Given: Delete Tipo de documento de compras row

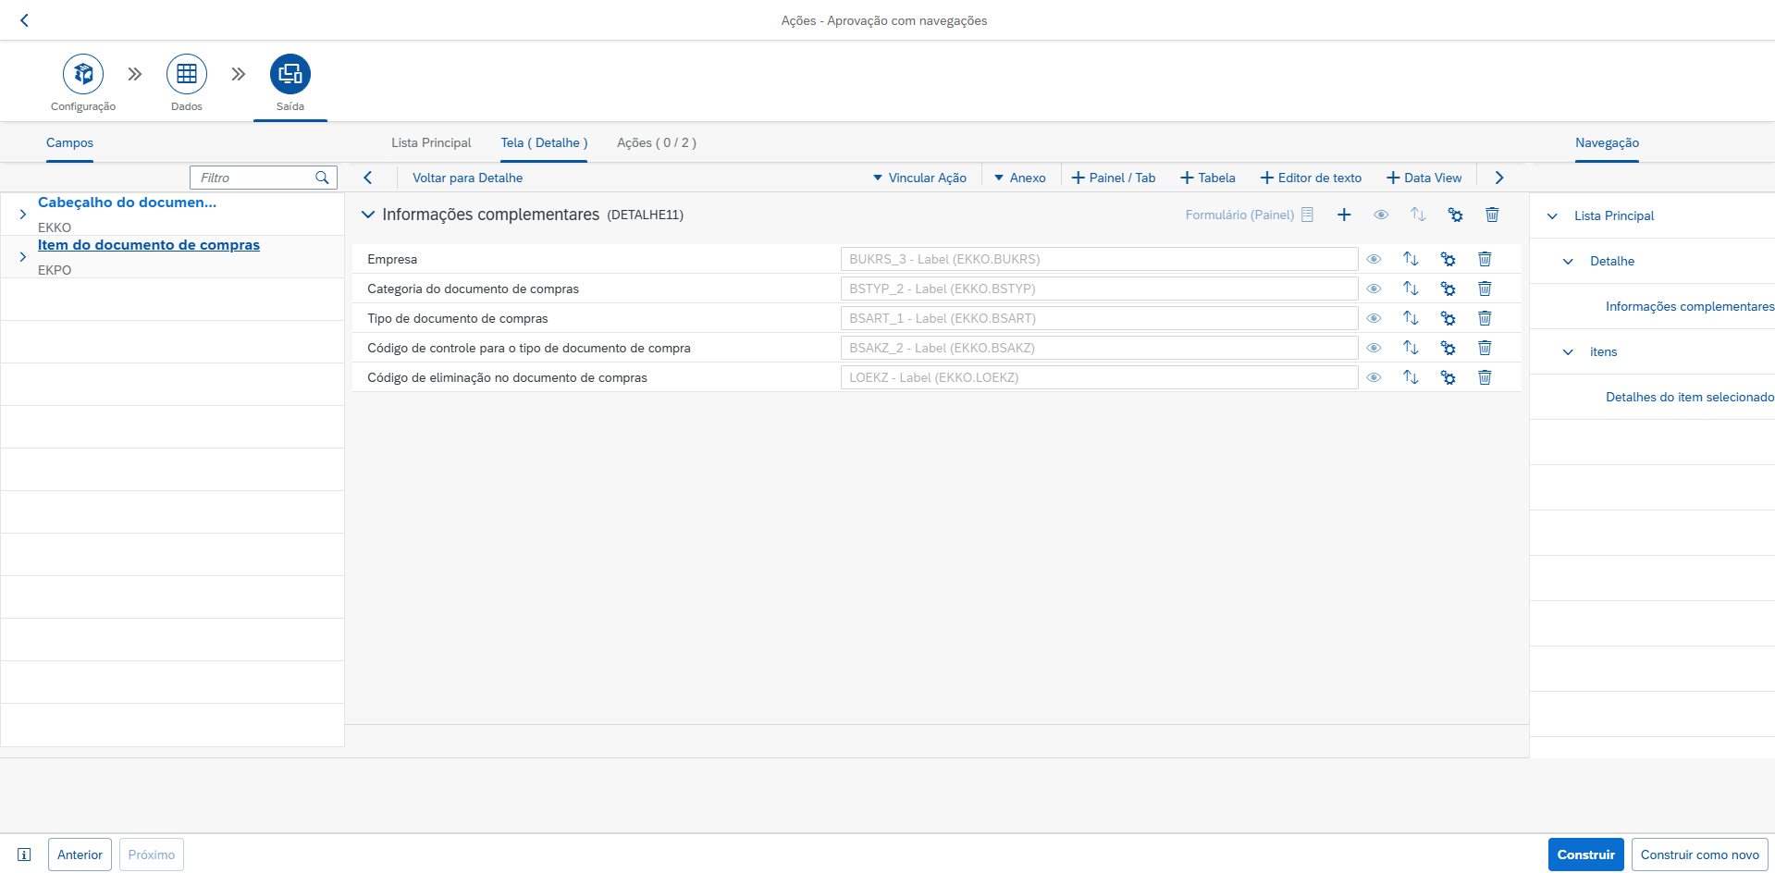Looking at the screenshot, I should coord(1485,318).
